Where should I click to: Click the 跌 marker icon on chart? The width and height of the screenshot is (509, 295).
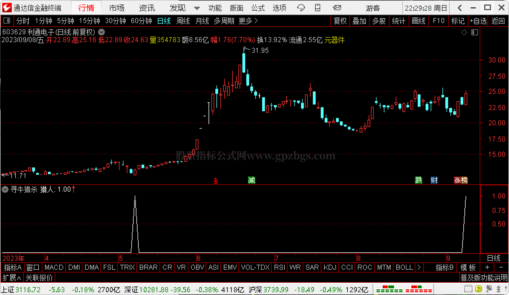pyautogui.click(x=419, y=180)
